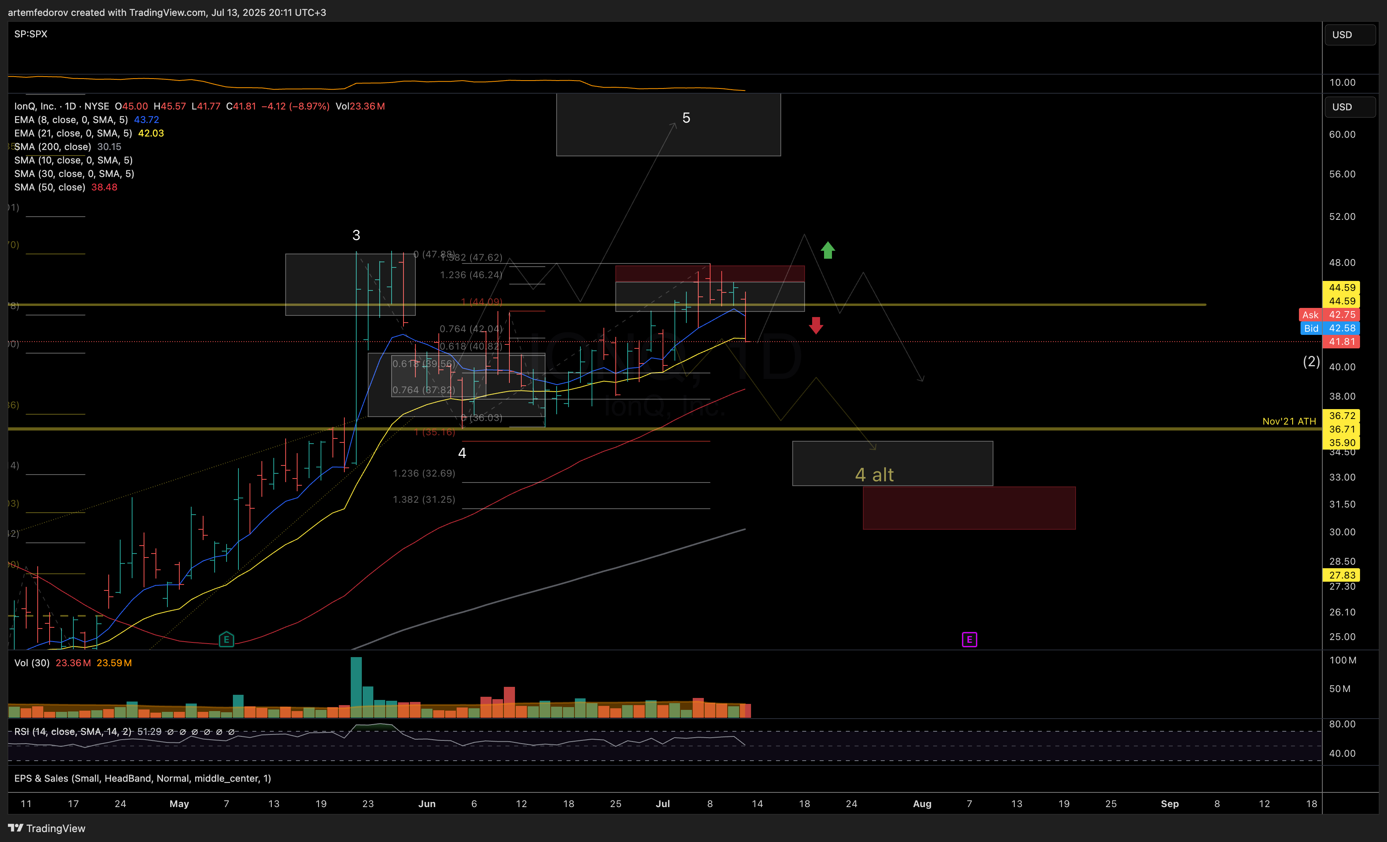Click the RSI 80.00 axis label
1387x842 pixels.
point(1342,725)
